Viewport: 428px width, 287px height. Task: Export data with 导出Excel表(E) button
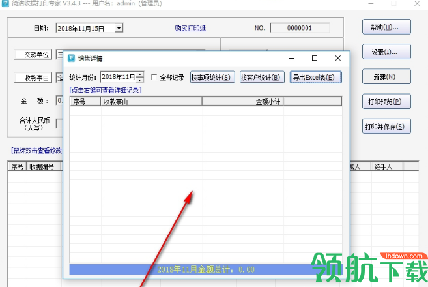315,78
